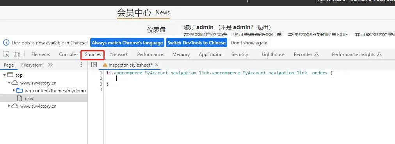Click 'DevTools is now available in Chinese!' text
The image size is (395, 144).
coord(50,43)
